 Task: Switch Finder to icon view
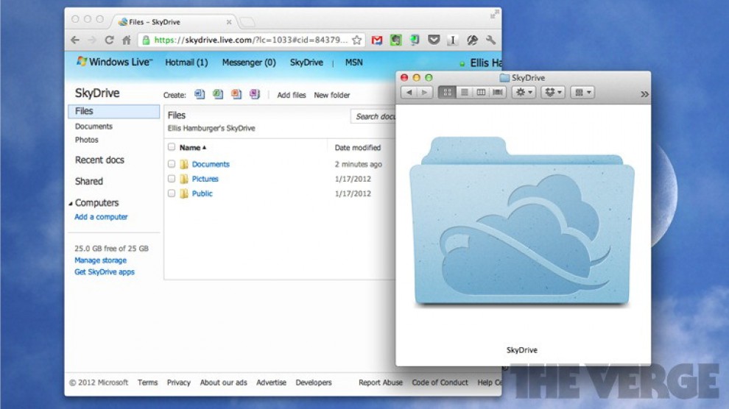[447, 93]
